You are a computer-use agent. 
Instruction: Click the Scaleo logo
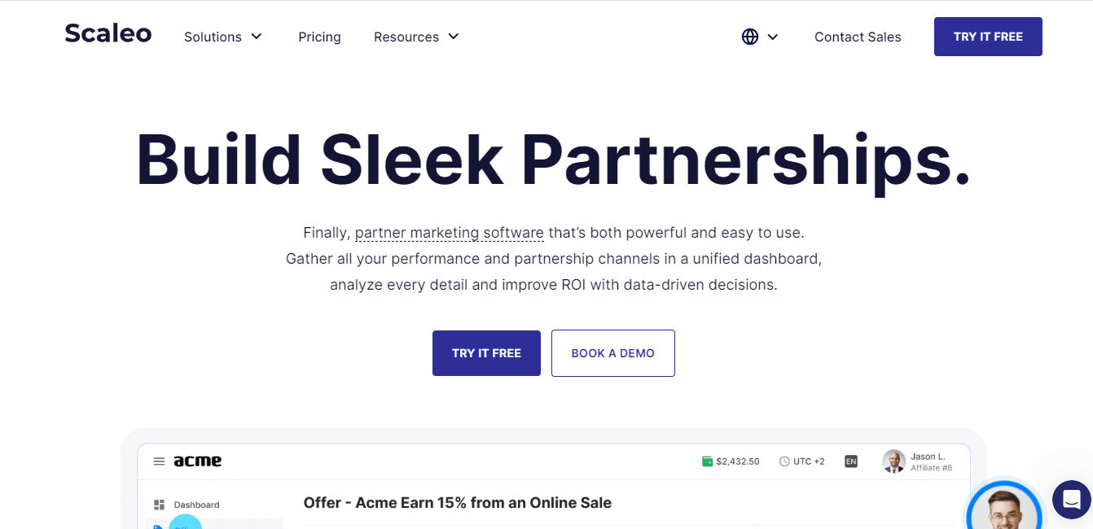(108, 34)
